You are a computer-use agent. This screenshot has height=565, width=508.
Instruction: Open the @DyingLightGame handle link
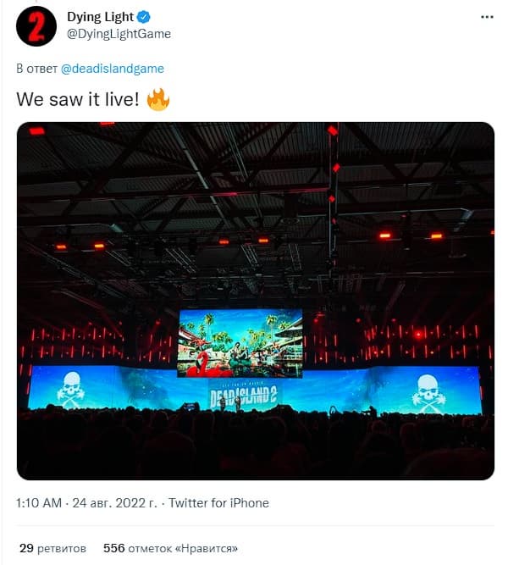[119, 34]
